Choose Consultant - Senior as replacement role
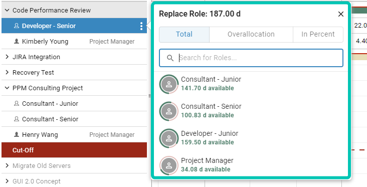 251,111
